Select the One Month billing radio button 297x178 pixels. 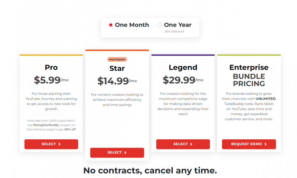click(x=111, y=25)
